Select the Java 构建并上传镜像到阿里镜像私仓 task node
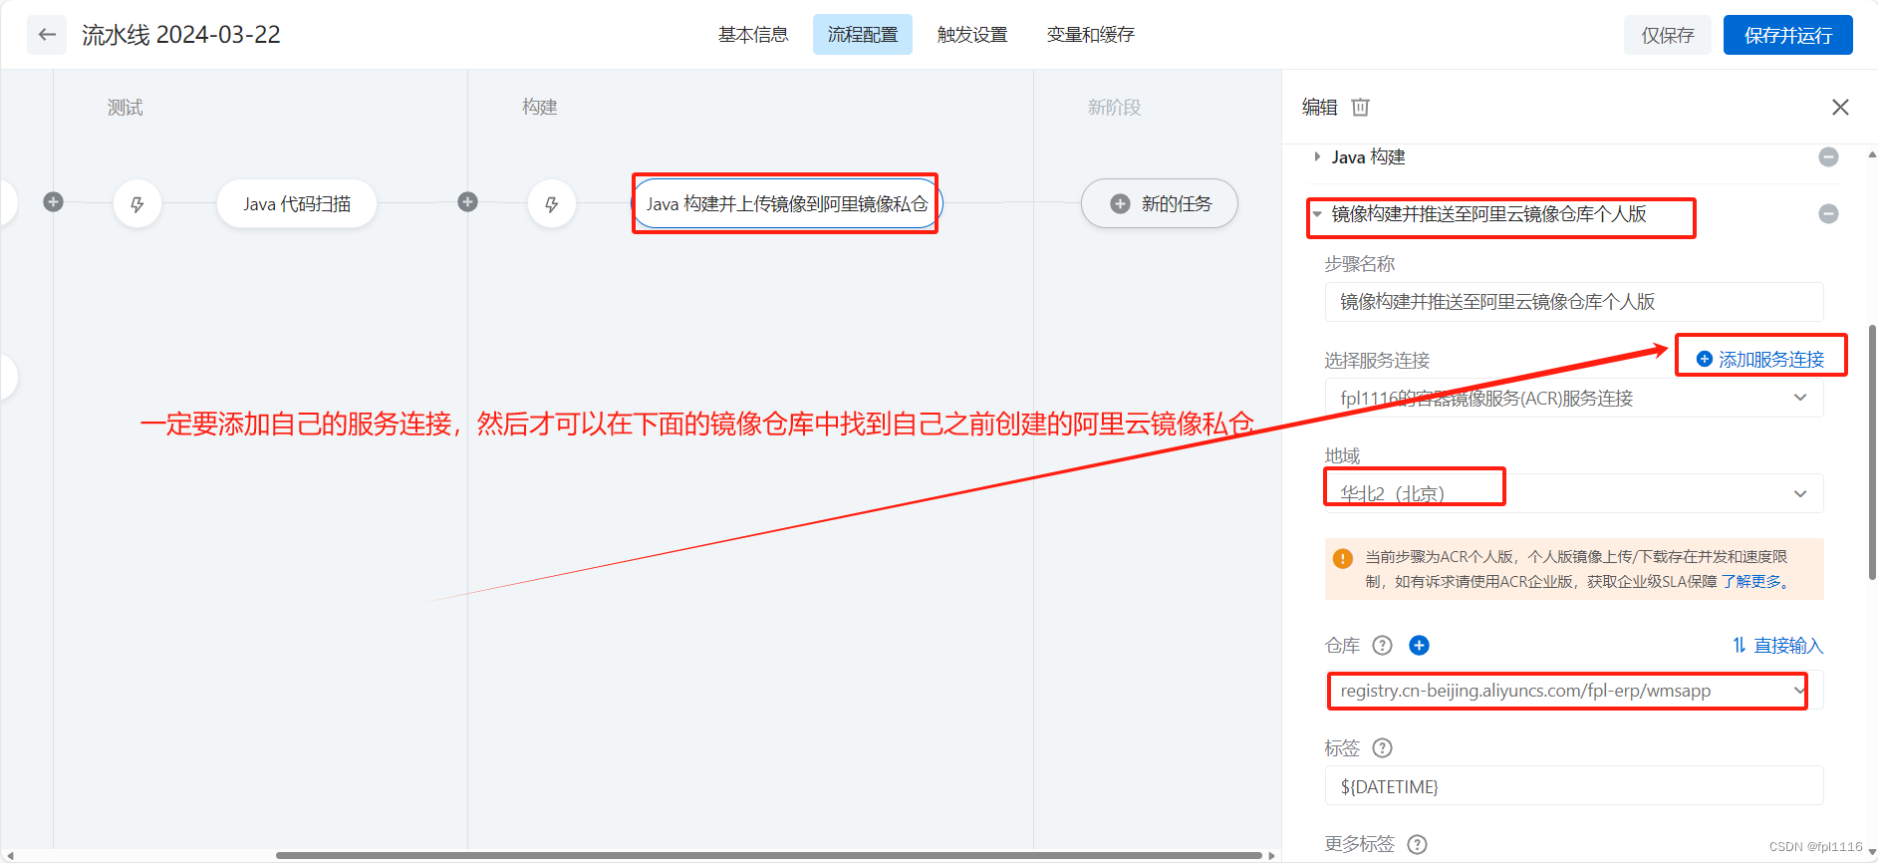 click(787, 204)
